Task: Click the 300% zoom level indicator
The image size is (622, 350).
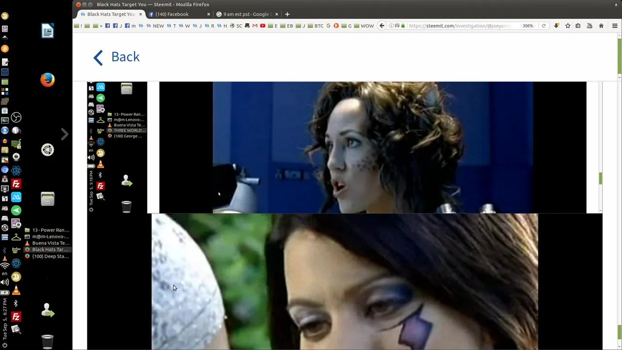Action: [x=528, y=26]
